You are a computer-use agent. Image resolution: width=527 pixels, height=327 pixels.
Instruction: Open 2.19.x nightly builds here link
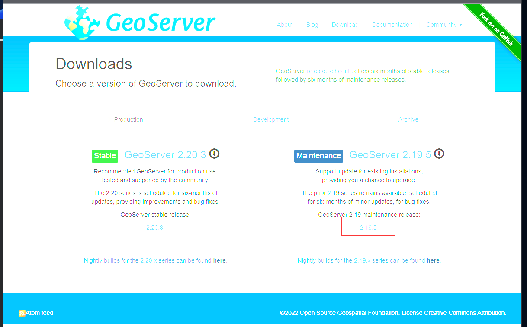(433, 260)
